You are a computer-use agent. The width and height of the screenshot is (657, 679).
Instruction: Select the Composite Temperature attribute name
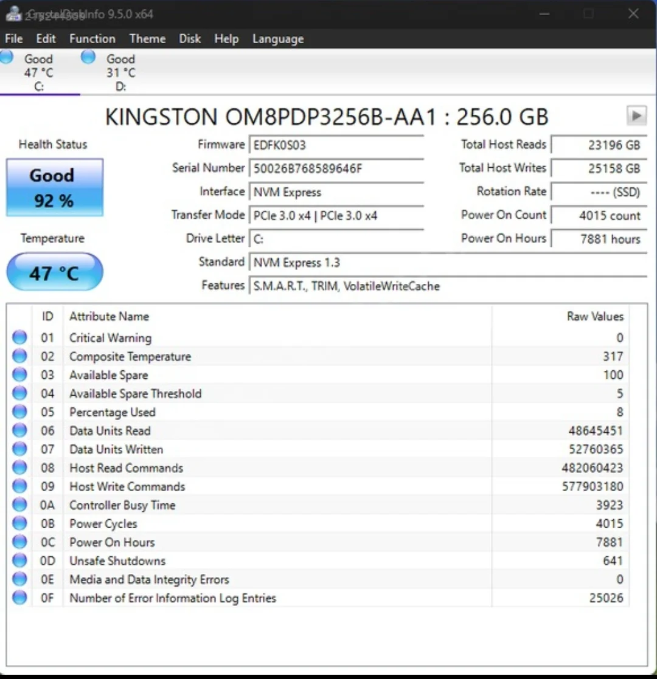click(130, 356)
